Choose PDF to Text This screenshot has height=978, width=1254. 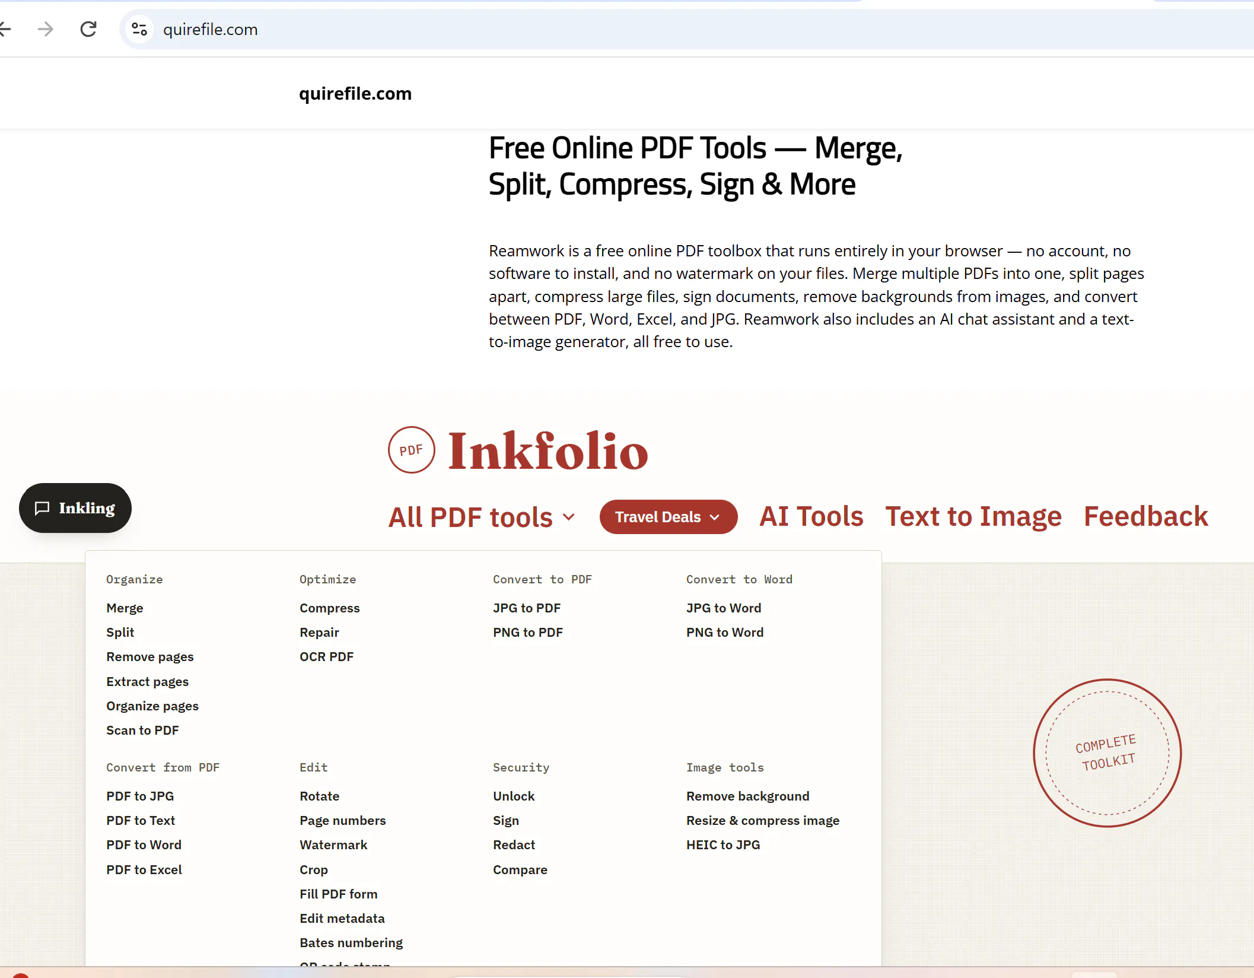pyautogui.click(x=141, y=820)
